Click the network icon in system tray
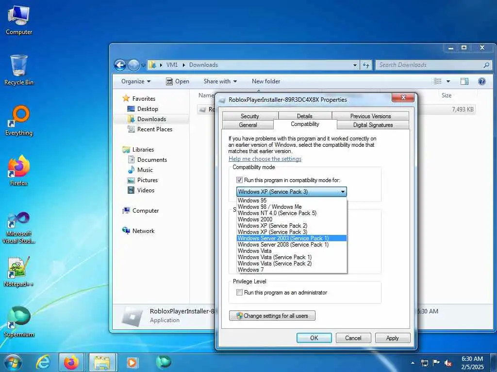497x372 pixels. pyautogui.click(x=425, y=362)
